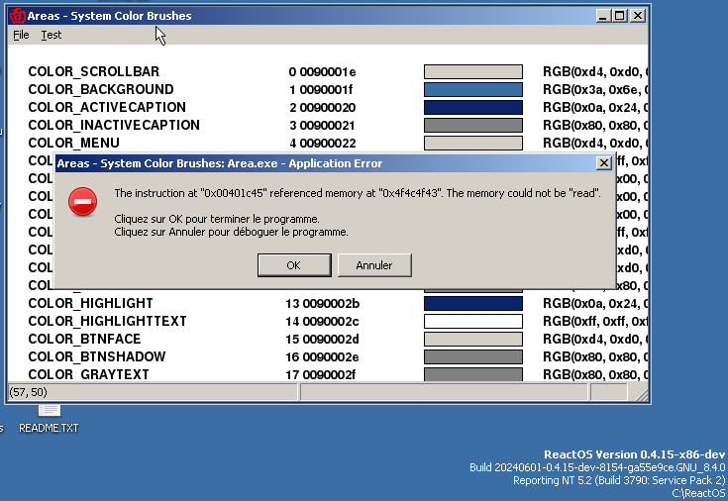The height and width of the screenshot is (501, 728).
Task: Click the ReactOS Version desktop text
Action: pos(634,454)
